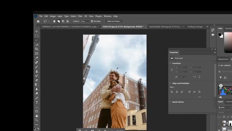232x131 pixels.
Task: Open the Image menu
Action: pyautogui.click(x=53, y=16)
